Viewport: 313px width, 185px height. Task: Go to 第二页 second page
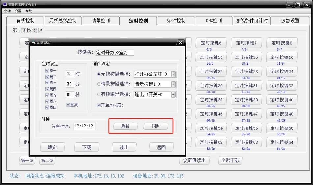coord(47,160)
